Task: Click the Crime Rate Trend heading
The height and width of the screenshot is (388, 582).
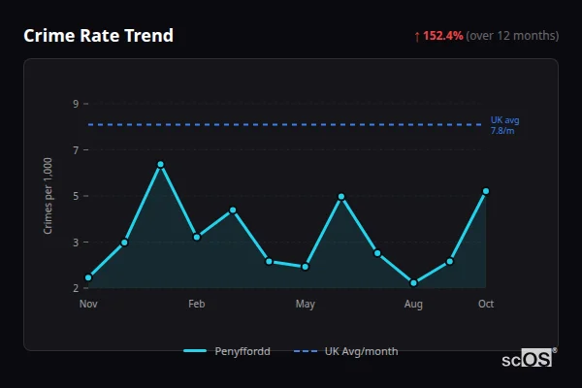Action: [98, 36]
